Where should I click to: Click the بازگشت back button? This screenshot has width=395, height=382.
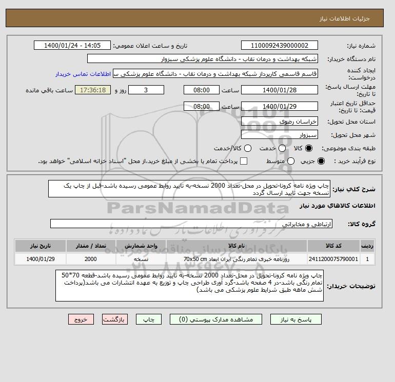tap(115, 319)
